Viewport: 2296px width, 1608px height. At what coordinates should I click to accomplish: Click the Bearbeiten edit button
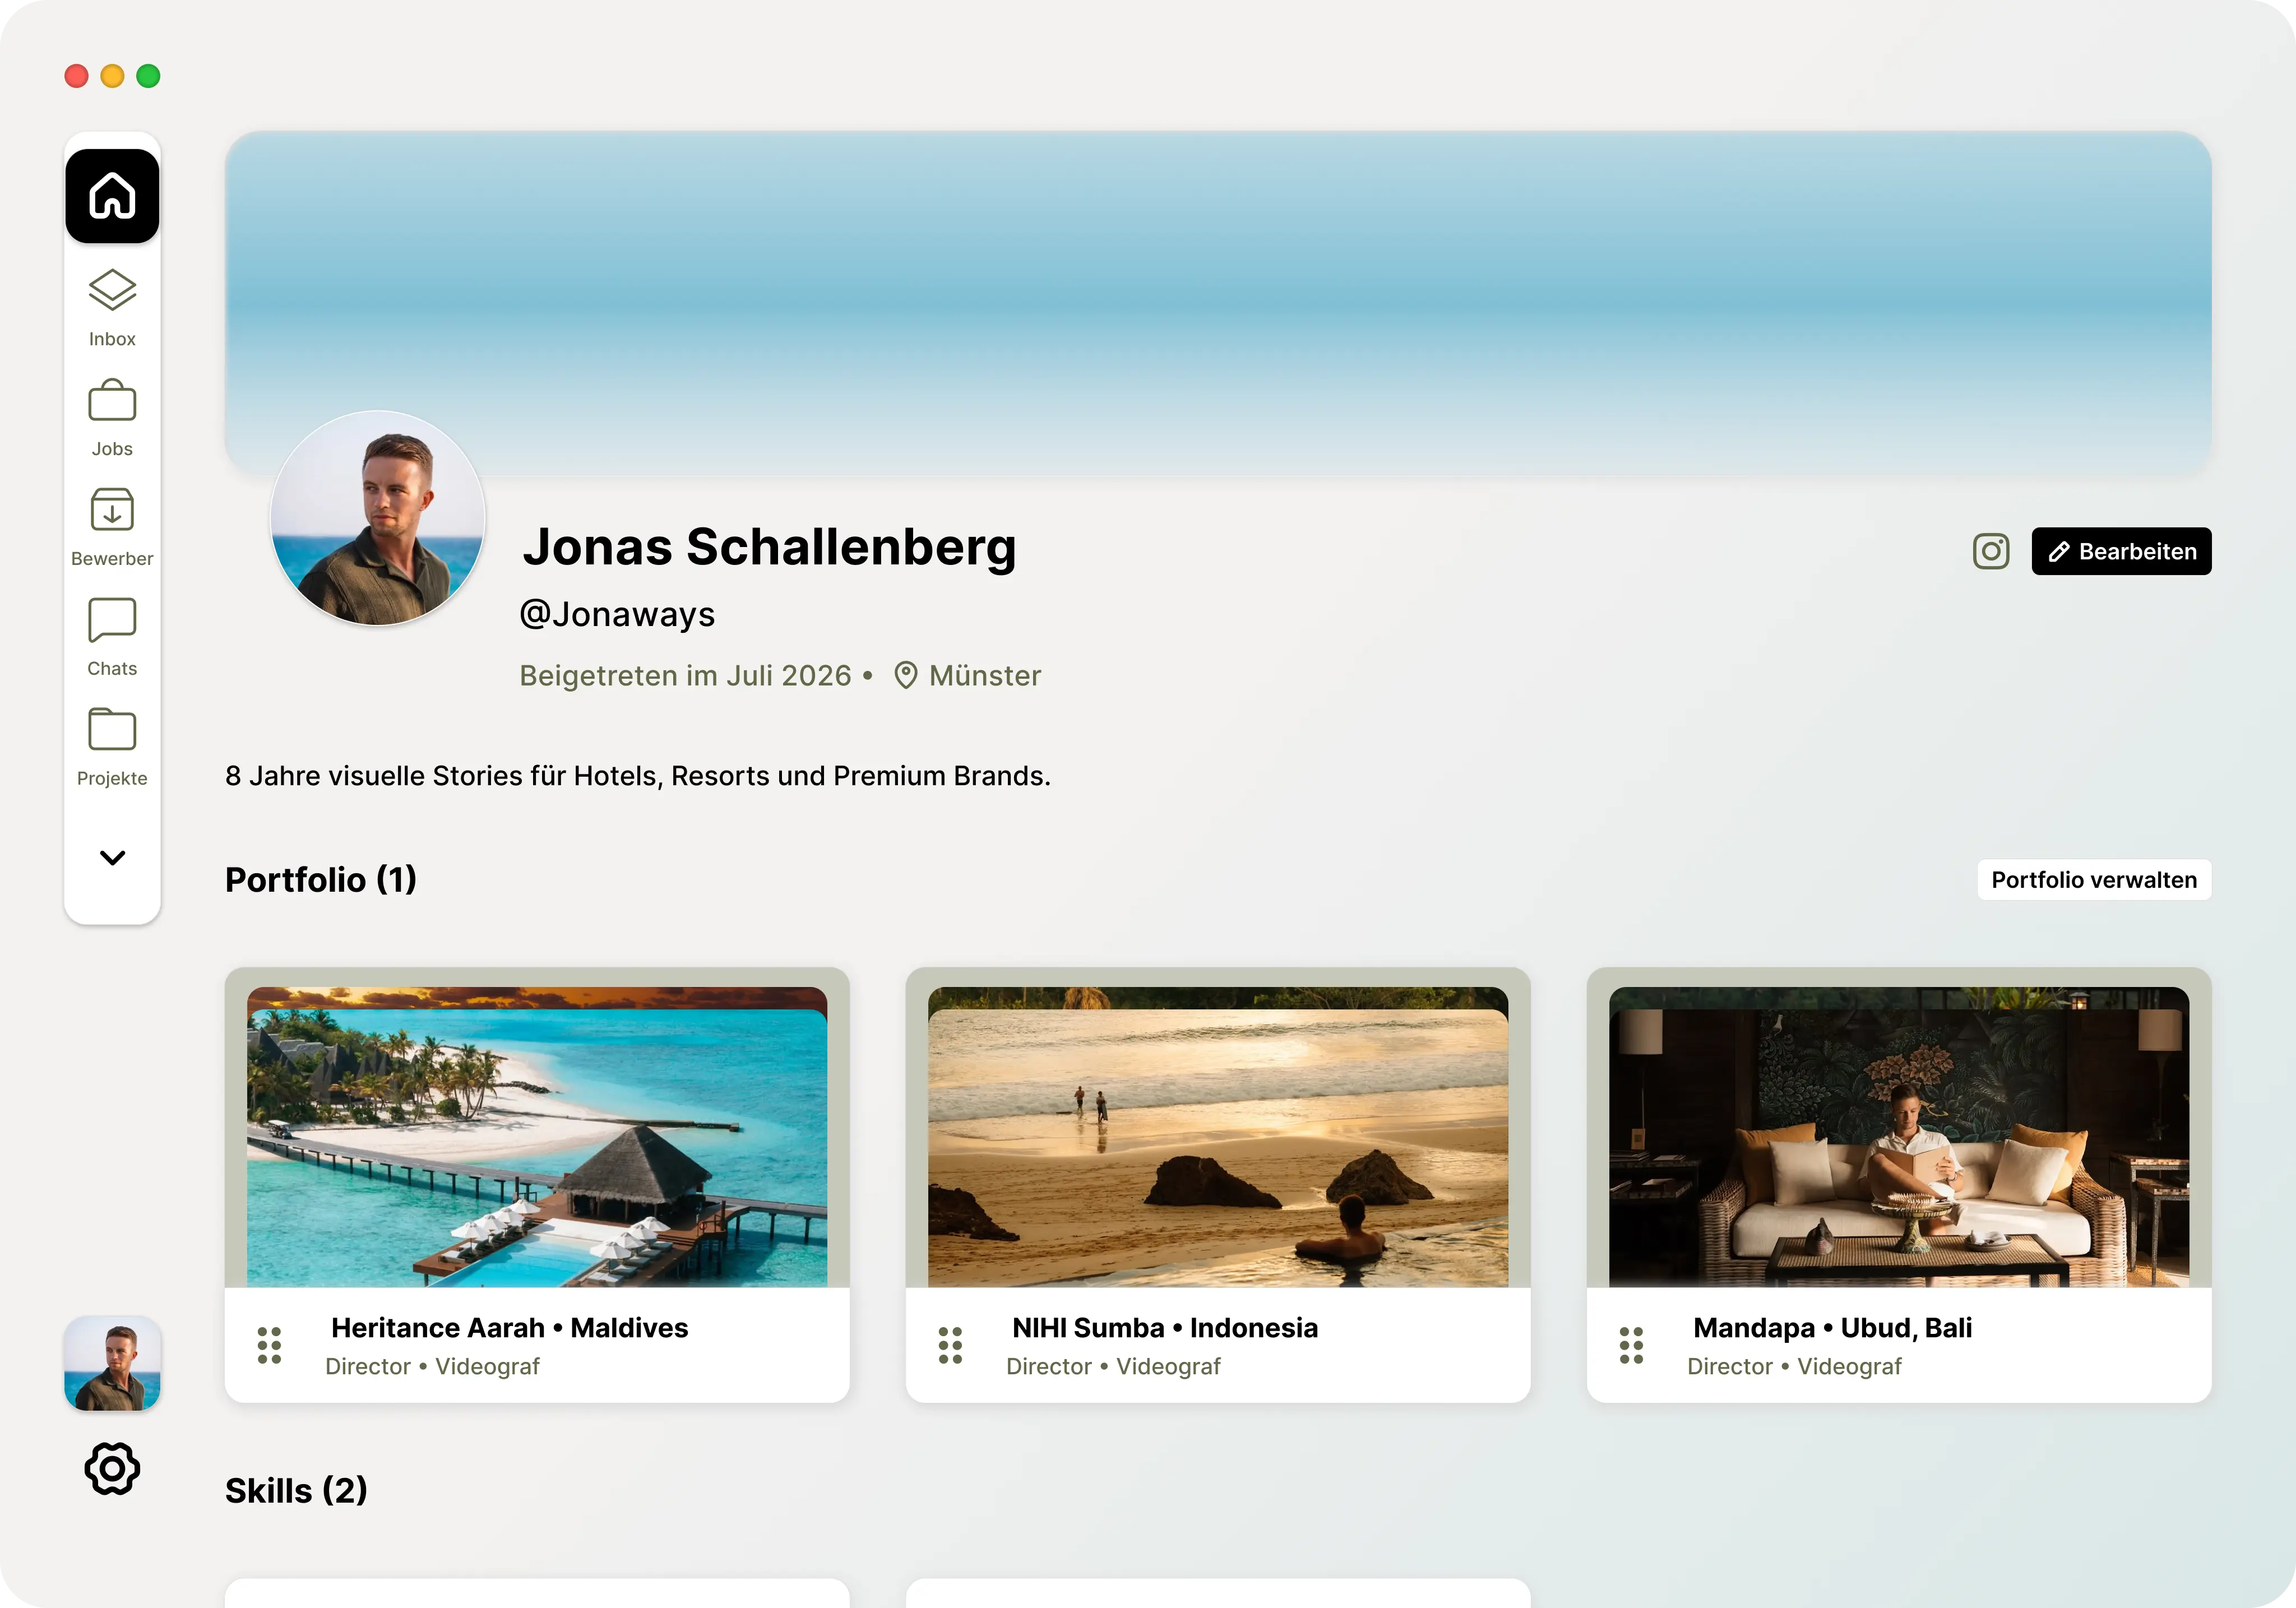pos(2121,551)
